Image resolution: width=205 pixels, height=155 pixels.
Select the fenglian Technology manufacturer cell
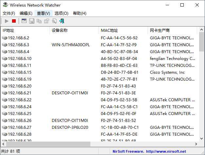[173, 59]
